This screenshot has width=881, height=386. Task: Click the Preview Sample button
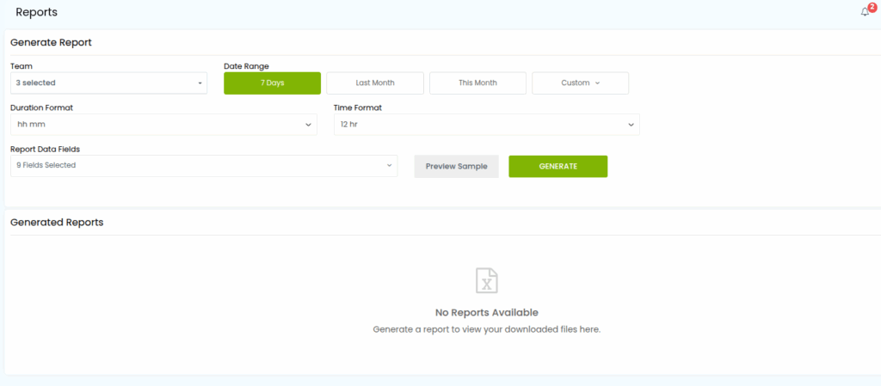(456, 166)
